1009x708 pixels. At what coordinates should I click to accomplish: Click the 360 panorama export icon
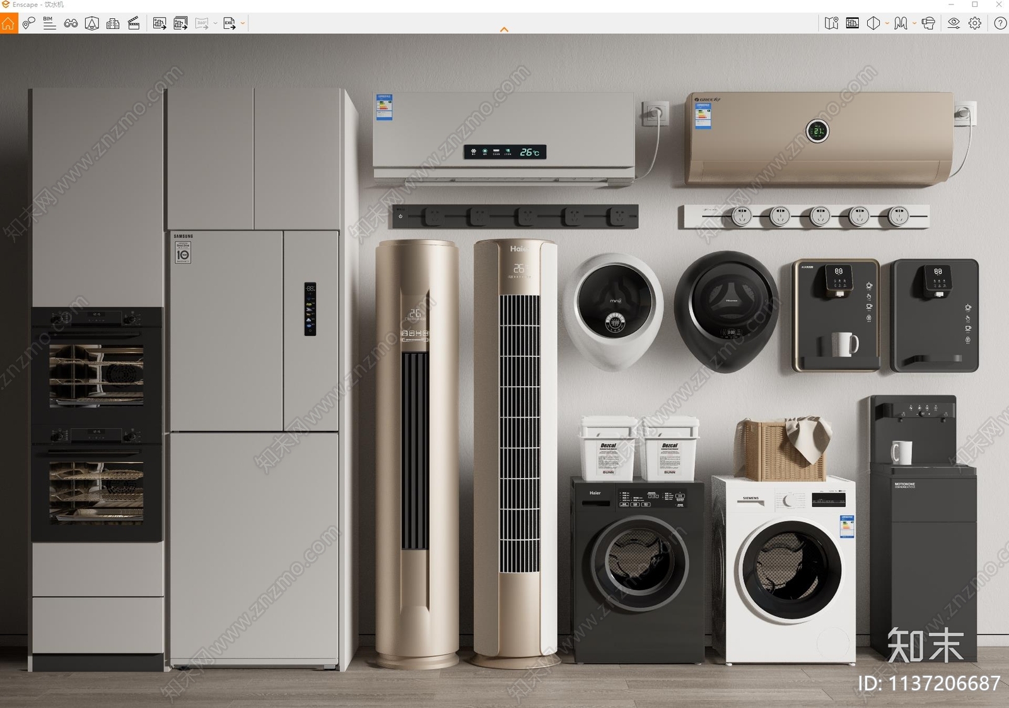tap(202, 24)
